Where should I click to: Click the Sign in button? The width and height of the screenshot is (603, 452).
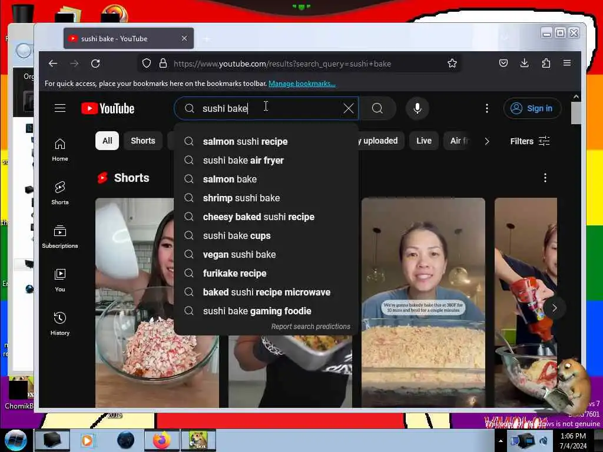click(532, 108)
